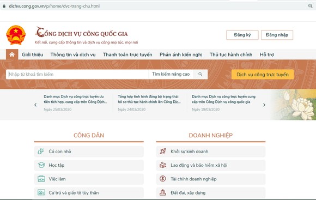Select 'Đất đai, xây dựng' category
Viewport: 316px width, 200px height.
click(211, 192)
